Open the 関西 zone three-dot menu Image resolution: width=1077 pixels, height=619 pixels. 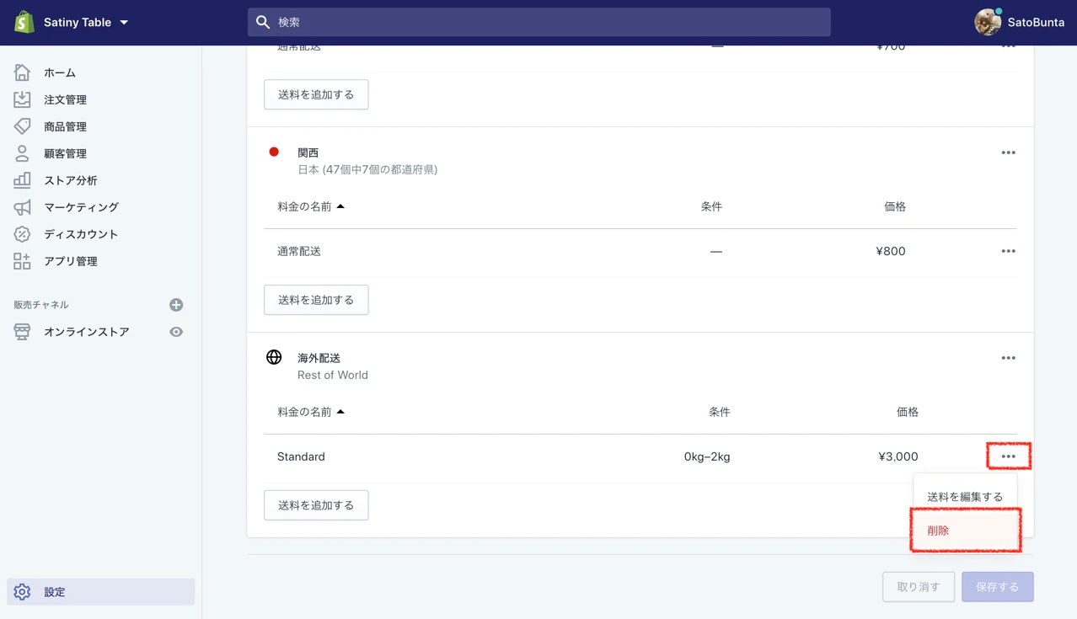[1008, 153]
